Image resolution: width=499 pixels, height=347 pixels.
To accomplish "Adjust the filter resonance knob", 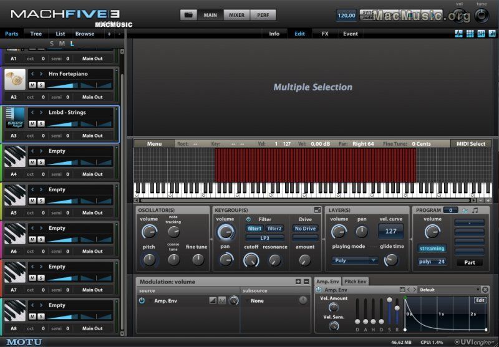I will coord(274,260).
